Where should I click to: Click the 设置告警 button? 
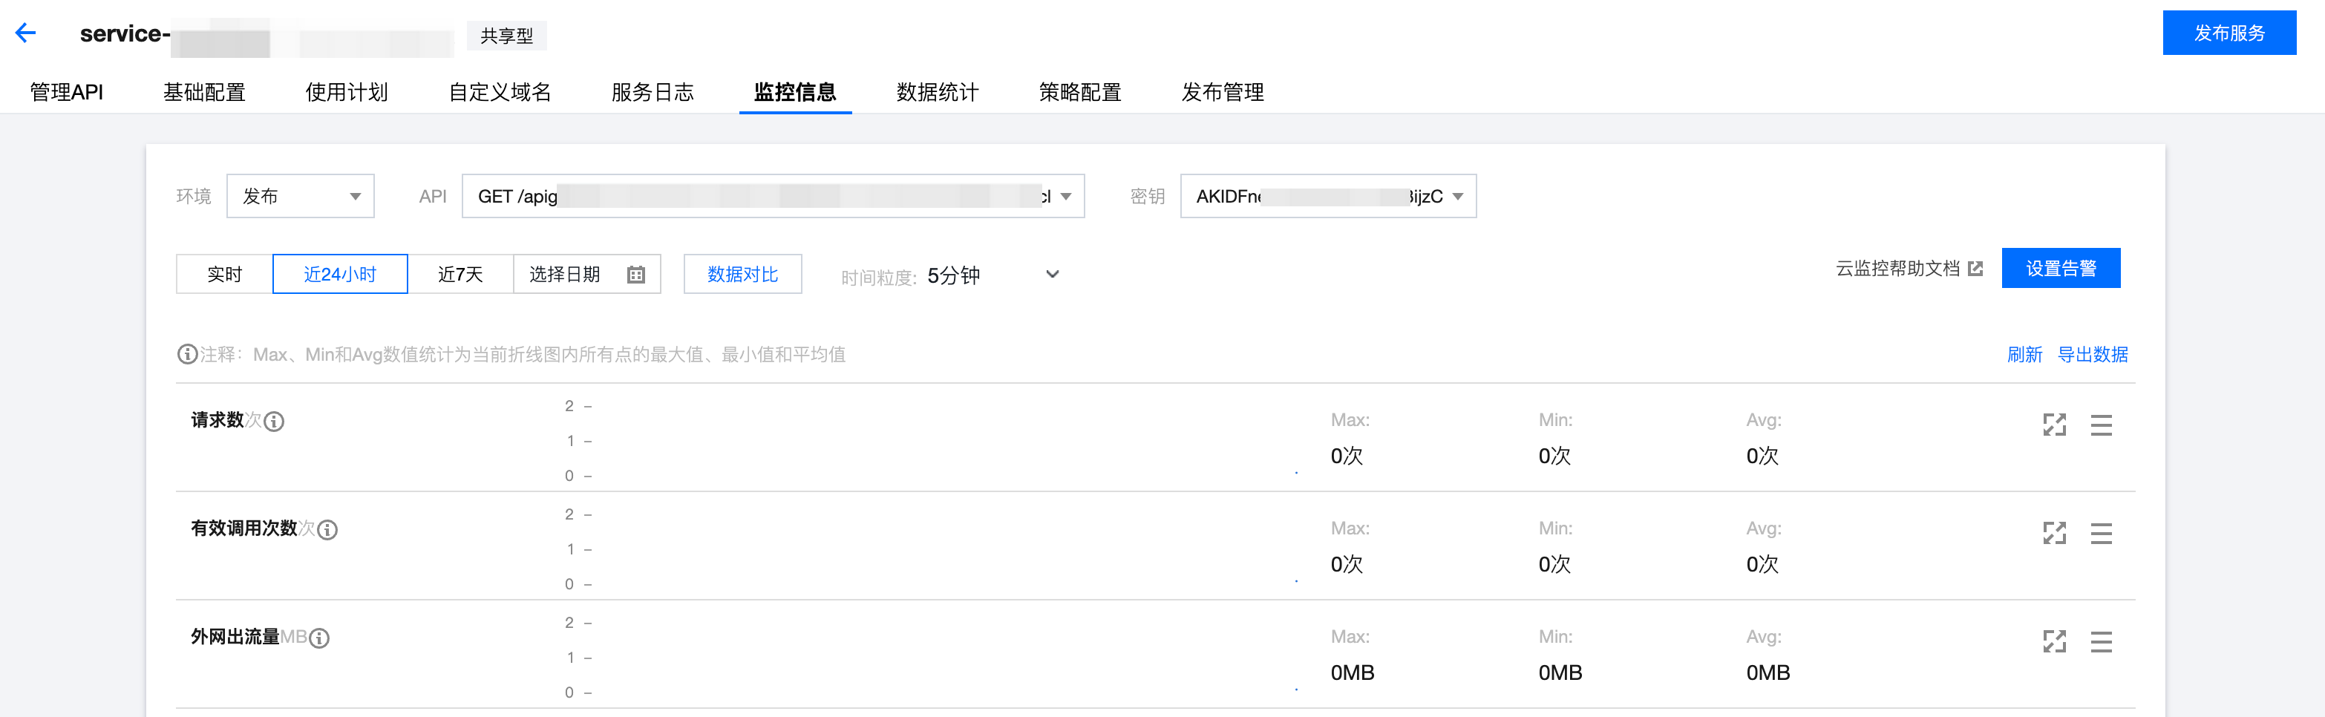pyautogui.click(x=2061, y=269)
